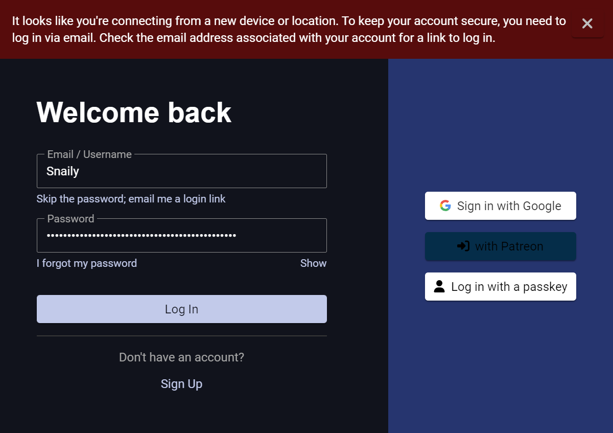Click the Don't have an account text
Screen dimensions: 613x433
tap(181, 357)
